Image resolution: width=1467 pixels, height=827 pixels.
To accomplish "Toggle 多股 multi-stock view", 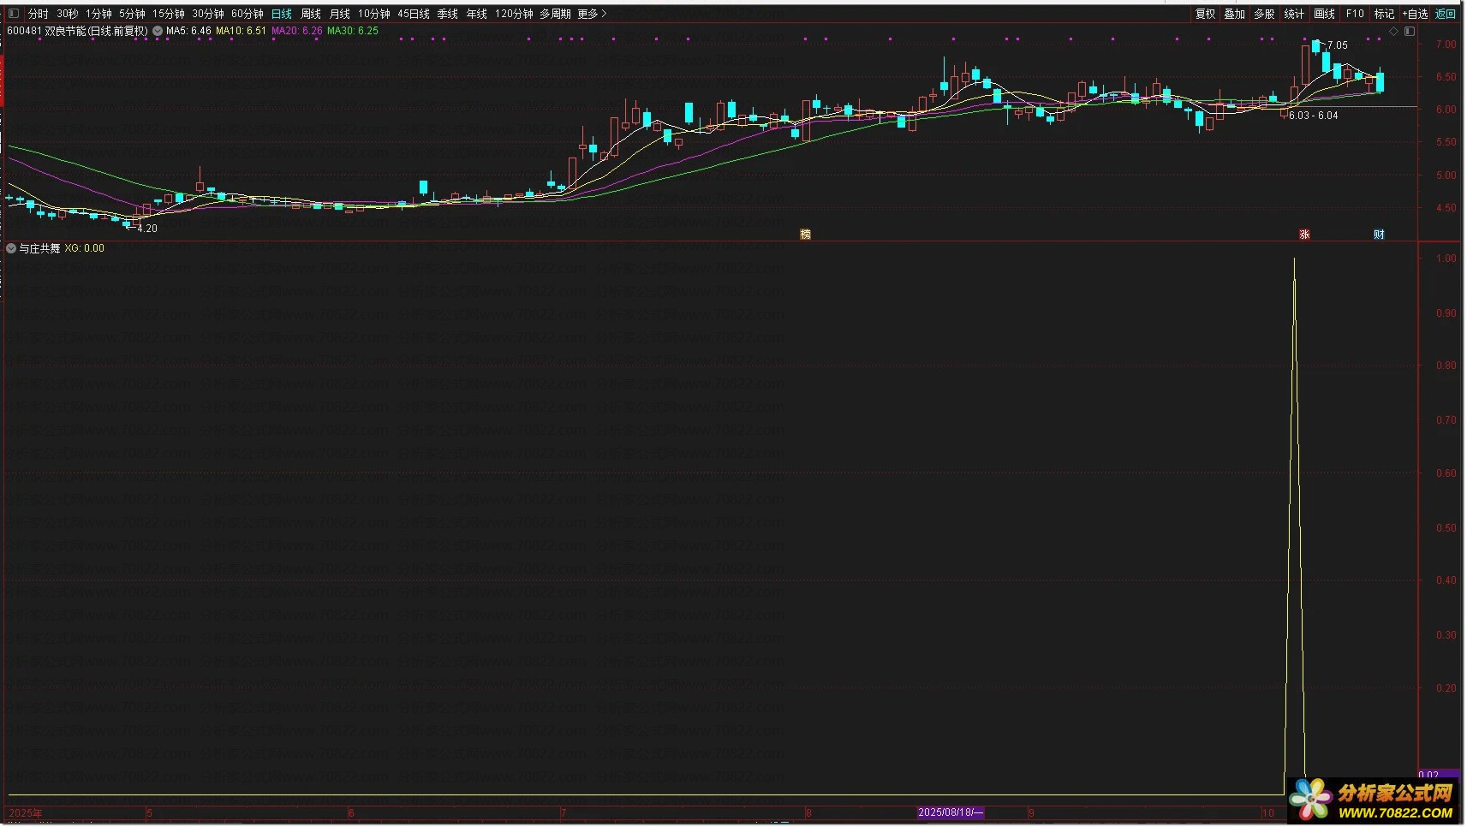I will click(1264, 14).
